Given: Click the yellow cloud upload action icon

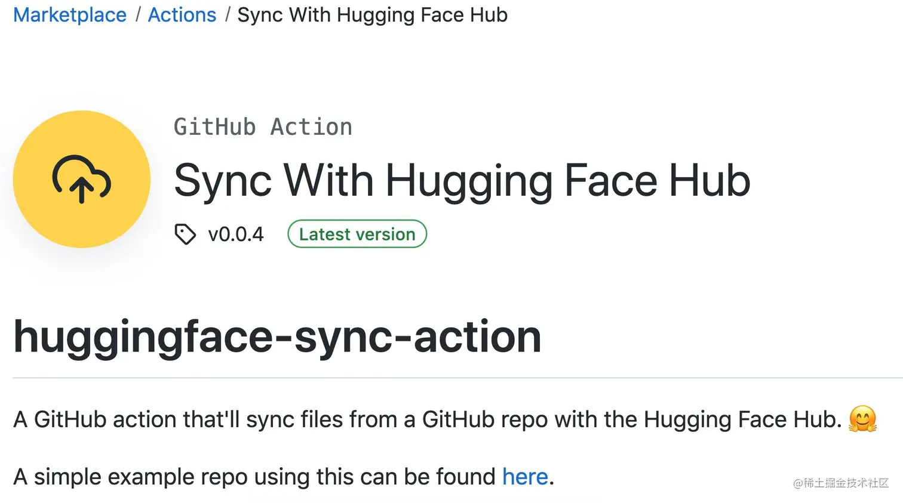Looking at the screenshot, I should point(82,179).
